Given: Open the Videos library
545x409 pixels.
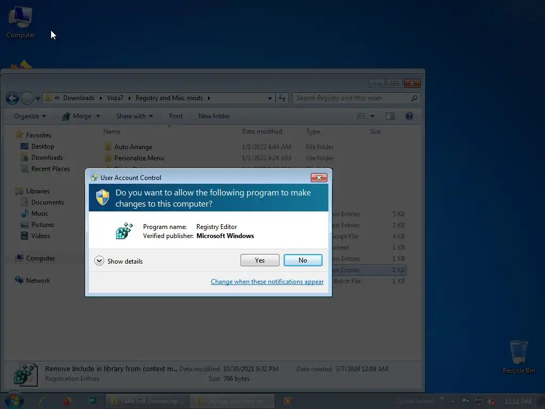Looking at the screenshot, I should pos(36,236).
